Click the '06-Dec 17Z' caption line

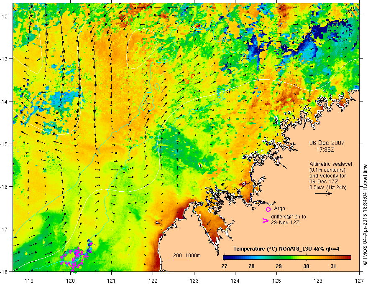[x=324, y=182]
